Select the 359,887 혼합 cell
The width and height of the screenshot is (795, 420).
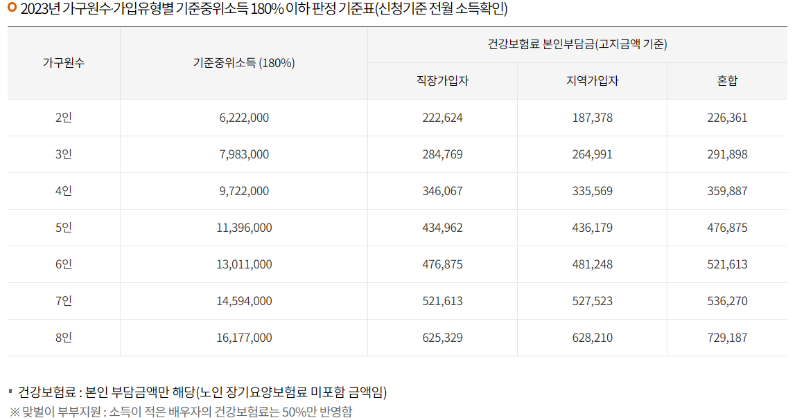coord(727,191)
